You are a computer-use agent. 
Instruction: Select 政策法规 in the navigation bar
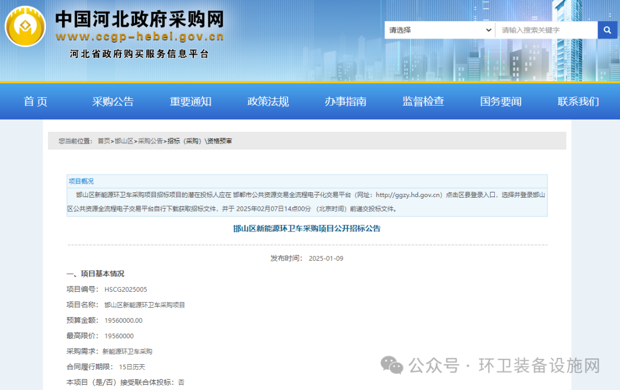(x=268, y=102)
